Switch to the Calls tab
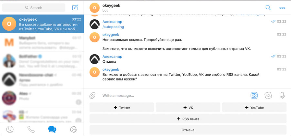The width and height of the screenshot is (291, 136). [31, 129]
